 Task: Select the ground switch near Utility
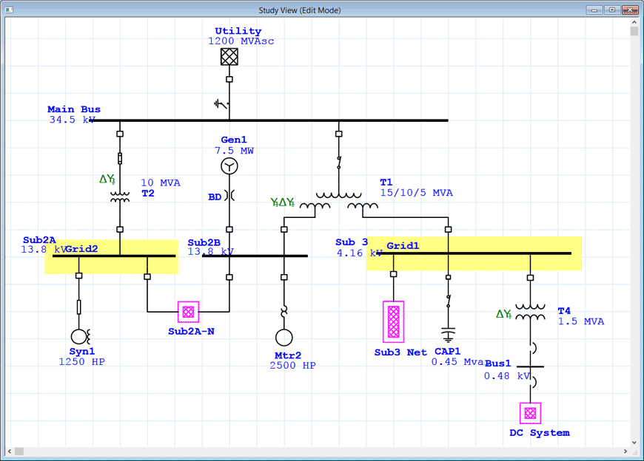pos(222,104)
